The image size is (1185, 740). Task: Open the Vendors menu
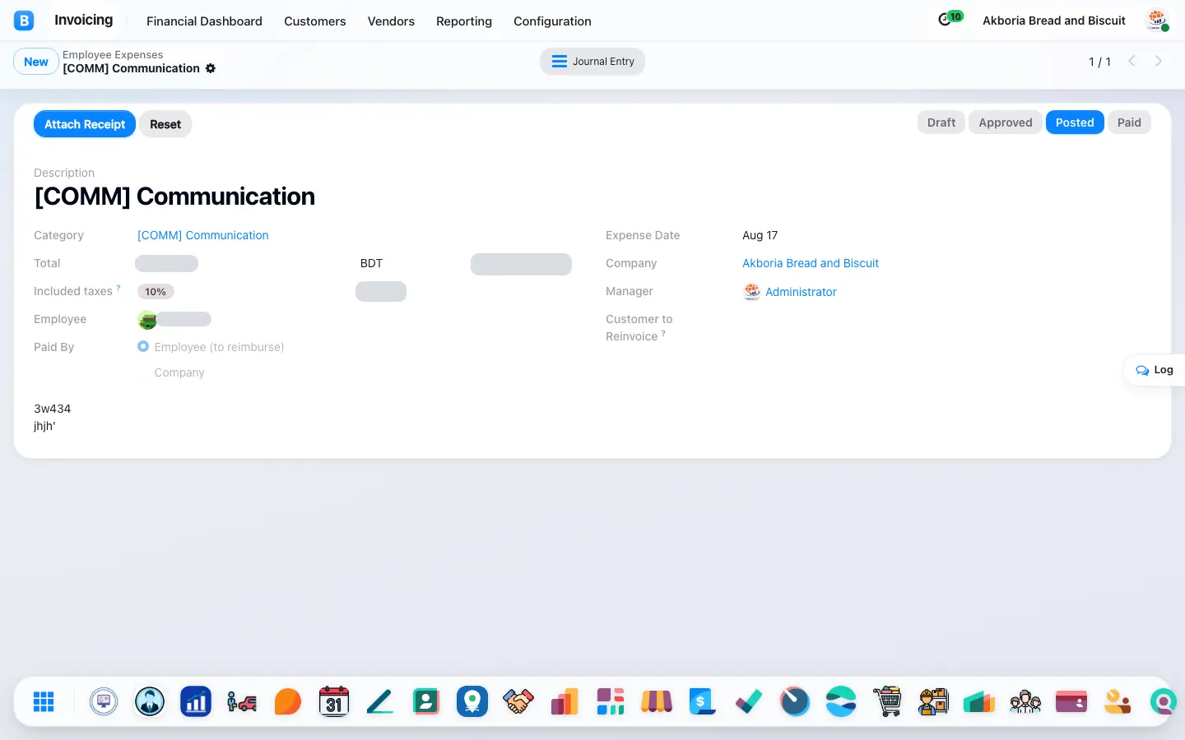391,21
